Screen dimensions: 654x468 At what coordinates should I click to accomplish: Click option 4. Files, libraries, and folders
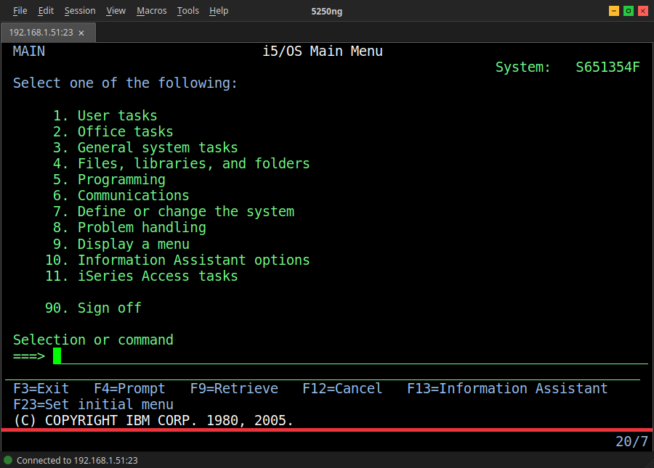(x=182, y=164)
